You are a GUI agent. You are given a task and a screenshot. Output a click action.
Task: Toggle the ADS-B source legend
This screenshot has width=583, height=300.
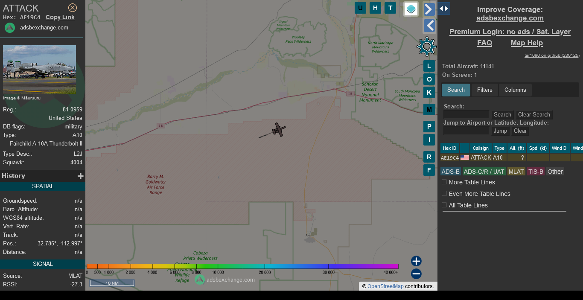pos(451,172)
